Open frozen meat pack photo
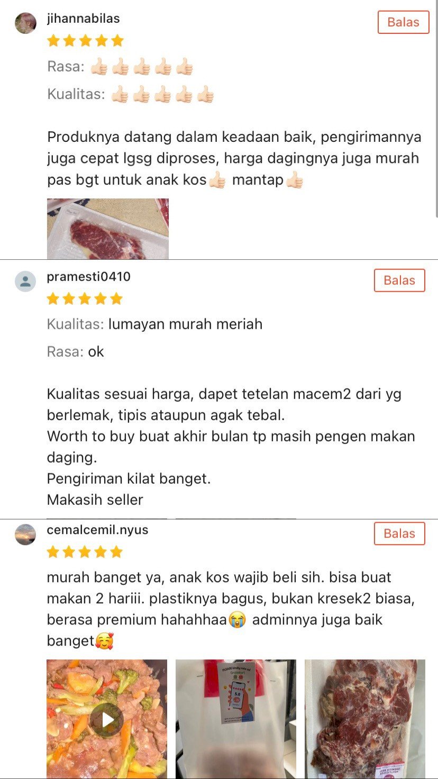This screenshot has height=779, width=438. [365, 719]
